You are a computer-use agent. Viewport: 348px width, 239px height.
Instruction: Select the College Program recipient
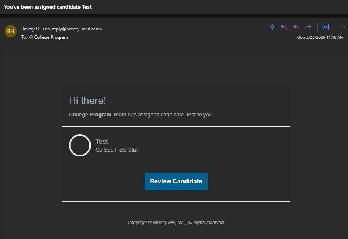pos(51,37)
